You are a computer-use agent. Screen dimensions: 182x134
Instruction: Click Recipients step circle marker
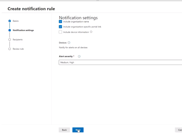pyautogui.click(x=10, y=40)
